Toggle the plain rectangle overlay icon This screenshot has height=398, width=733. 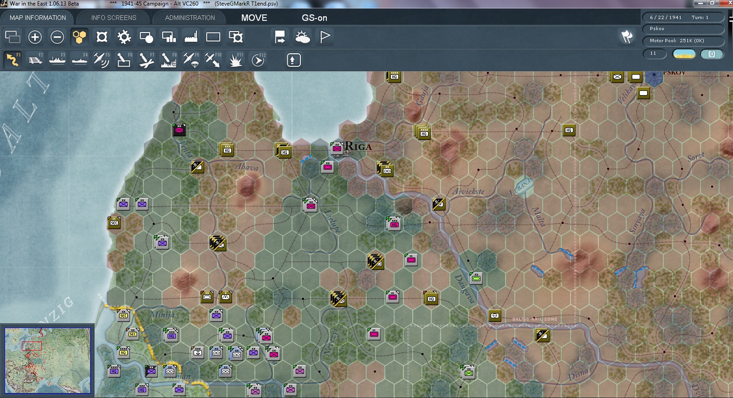pyautogui.click(x=213, y=37)
